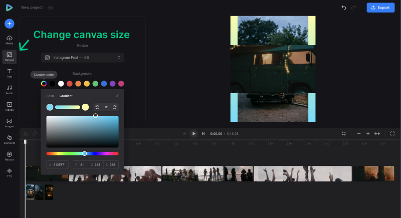Click the hex color code field
The width and height of the screenshot is (401, 218).
point(57,164)
